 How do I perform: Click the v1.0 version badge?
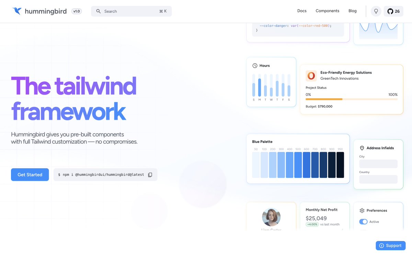pyautogui.click(x=76, y=11)
